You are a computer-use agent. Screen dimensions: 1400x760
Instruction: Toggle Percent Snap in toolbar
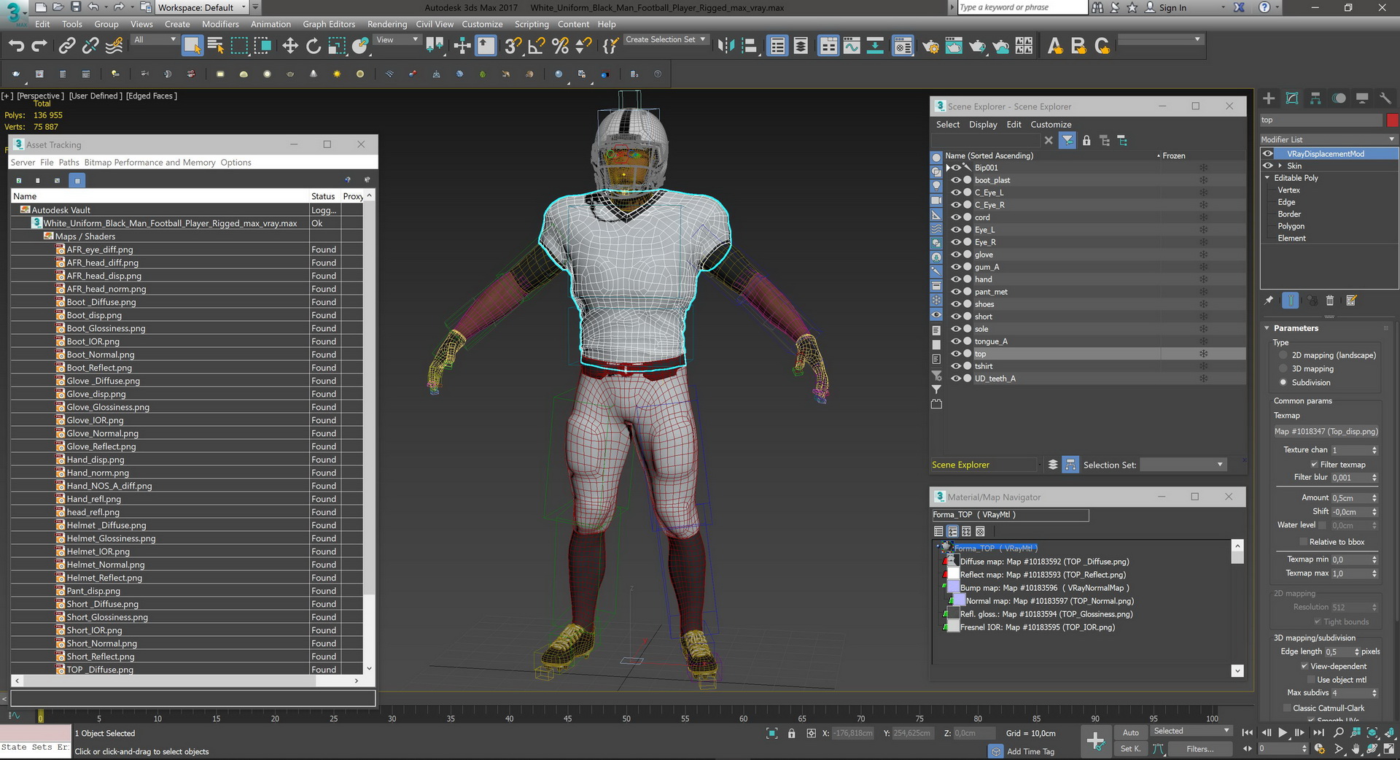(x=560, y=46)
